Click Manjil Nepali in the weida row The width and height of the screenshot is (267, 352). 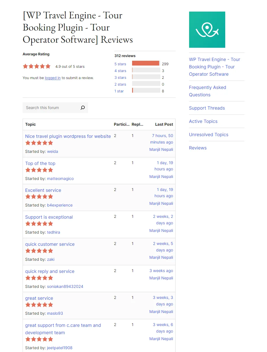coord(161,149)
